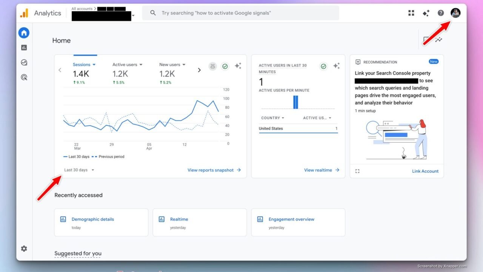Click the sparkle icon on realtime card
This screenshot has height=272, width=483.
tap(337, 66)
